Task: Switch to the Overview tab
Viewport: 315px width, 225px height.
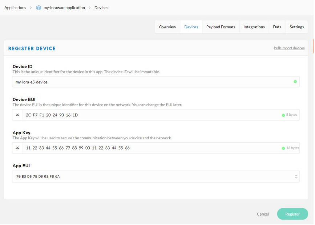Action: tap(167, 27)
